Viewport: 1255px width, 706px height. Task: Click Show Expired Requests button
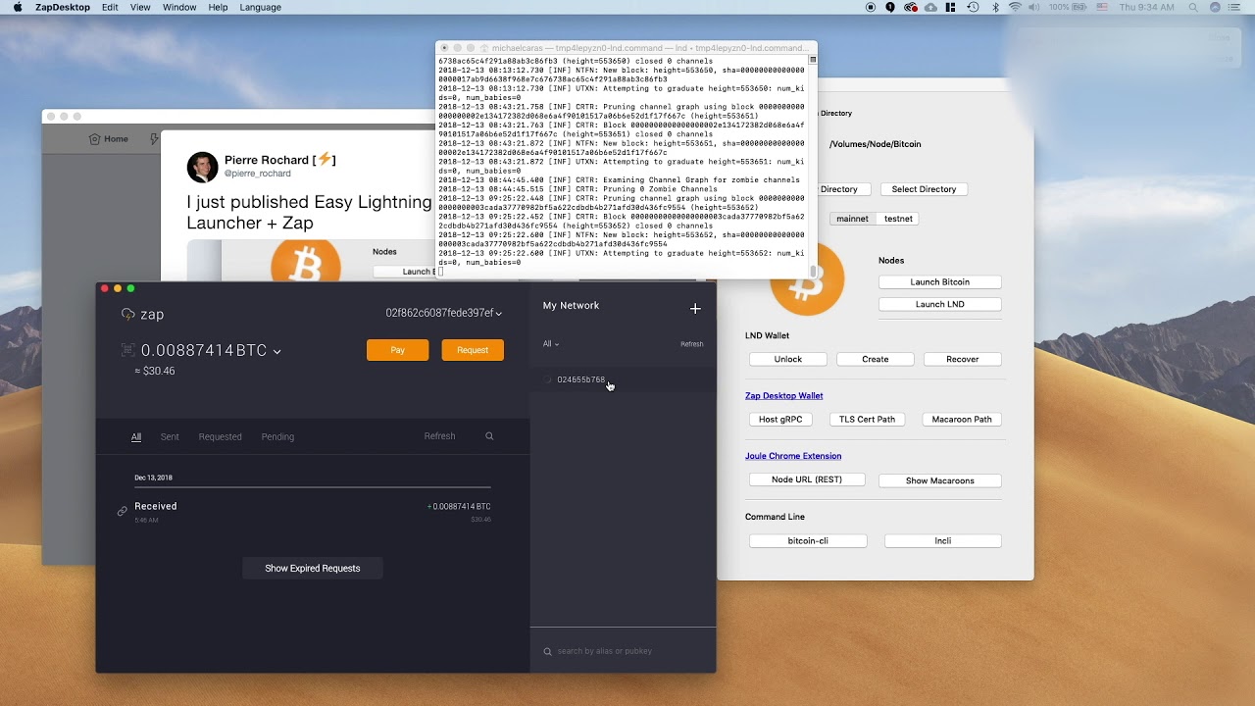tap(313, 569)
